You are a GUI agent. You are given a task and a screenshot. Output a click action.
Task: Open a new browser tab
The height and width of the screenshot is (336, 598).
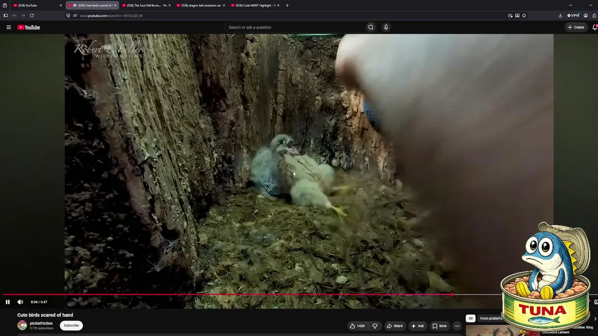[x=287, y=5]
